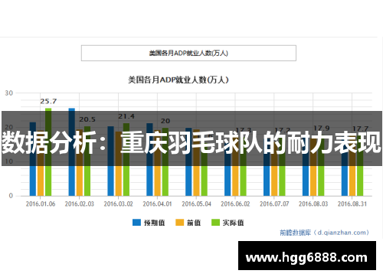Viewport: 383px width, 277px height.
Task: Click the chart title below the header box
Action: click(x=178, y=80)
